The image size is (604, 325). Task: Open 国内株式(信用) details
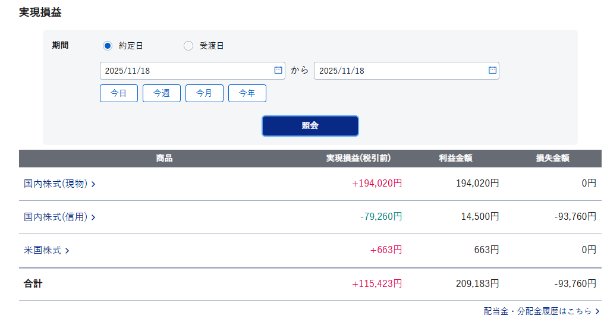coord(56,217)
